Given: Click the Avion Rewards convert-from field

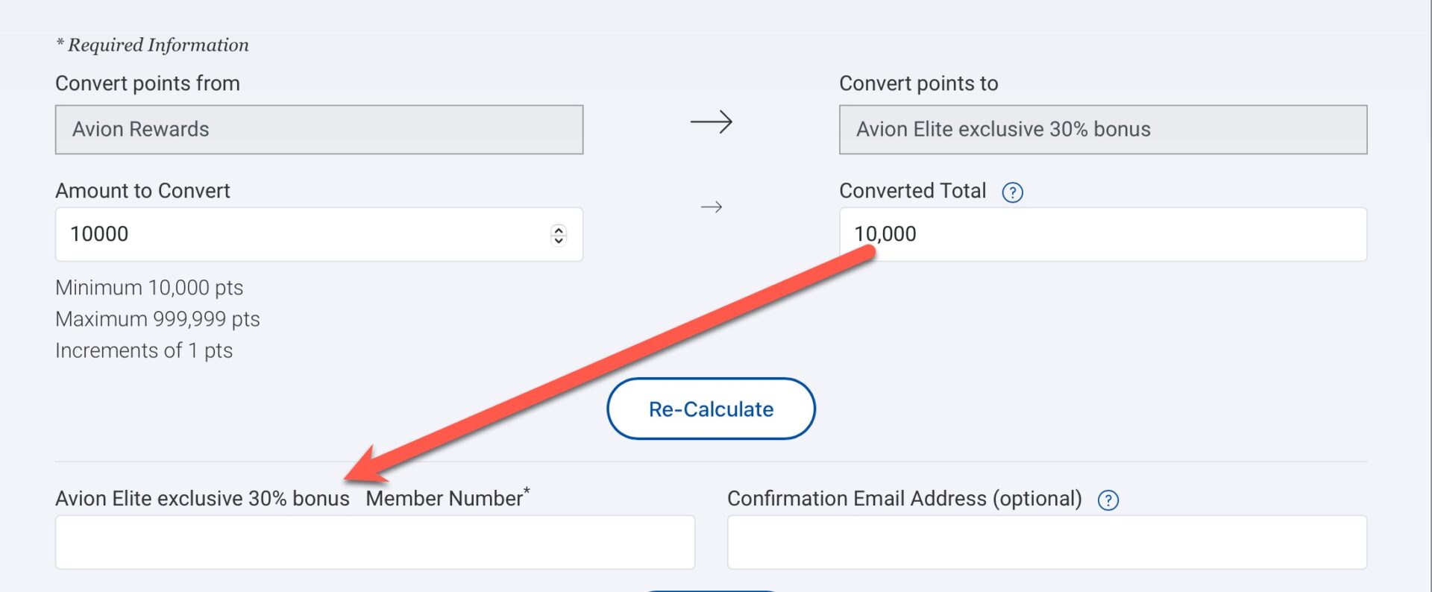Looking at the screenshot, I should click(x=318, y=130).
